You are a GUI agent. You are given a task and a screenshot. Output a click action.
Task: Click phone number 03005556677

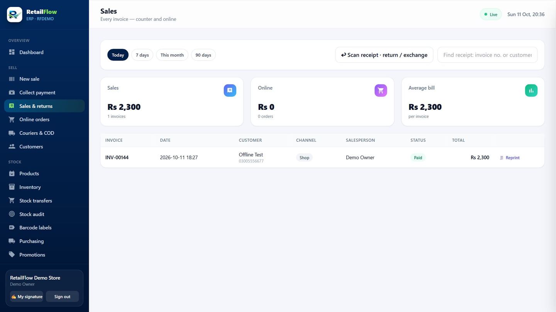[251, 161]
